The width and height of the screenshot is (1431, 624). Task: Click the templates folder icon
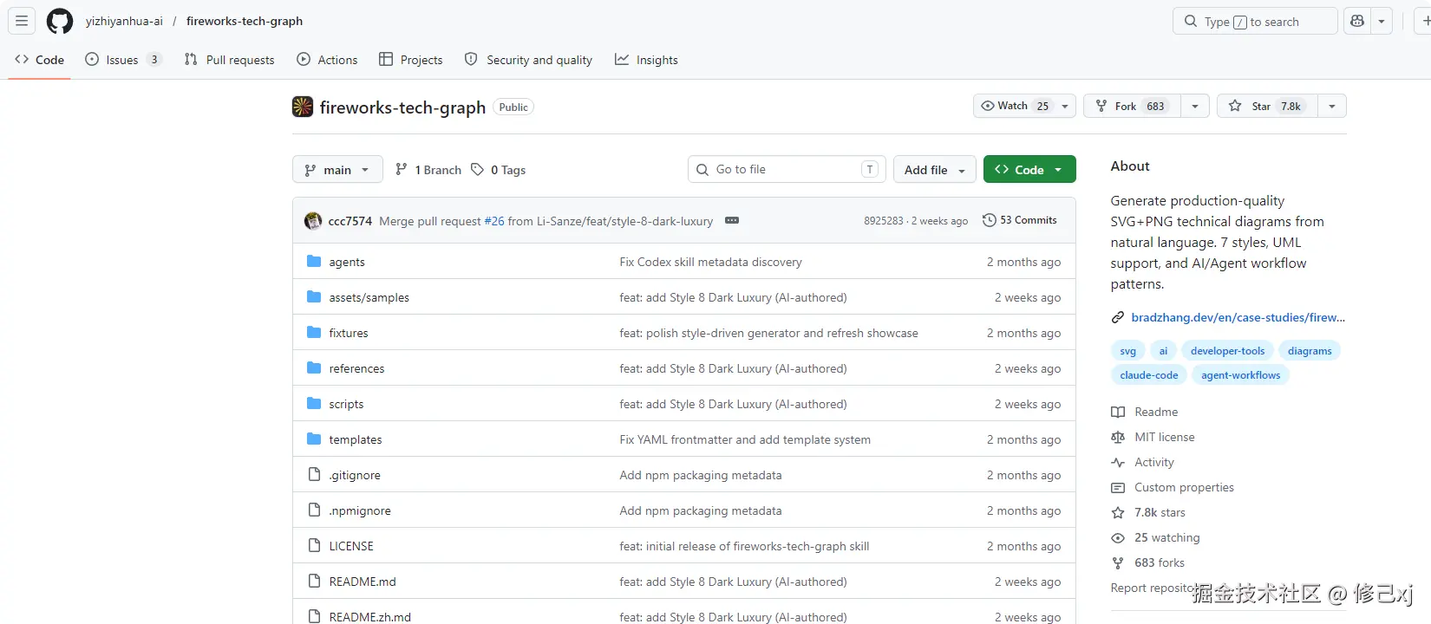tap(314, 439)
